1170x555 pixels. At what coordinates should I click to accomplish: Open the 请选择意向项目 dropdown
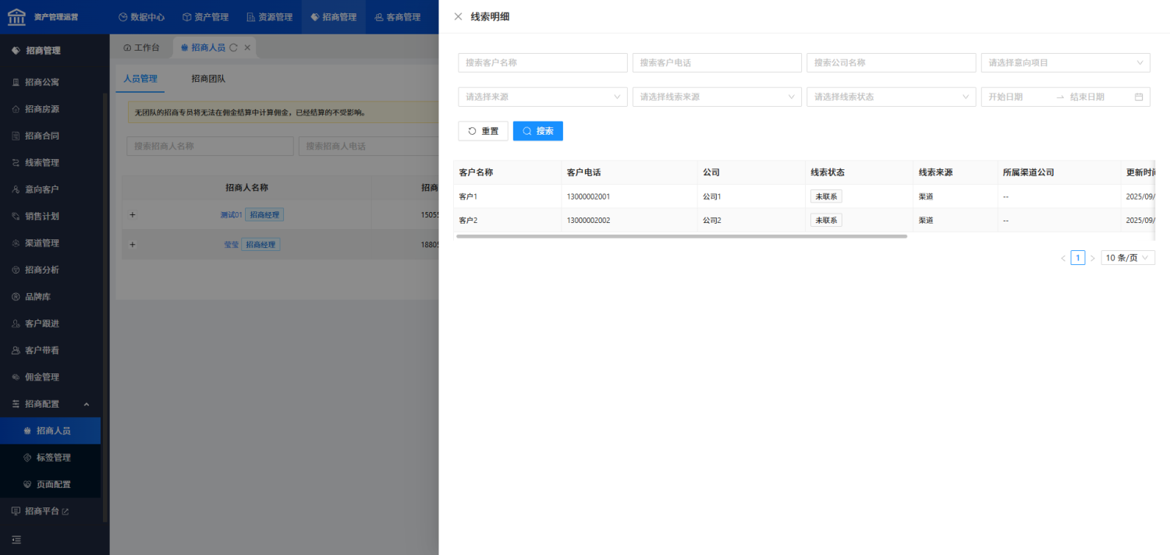[1065, 62]
